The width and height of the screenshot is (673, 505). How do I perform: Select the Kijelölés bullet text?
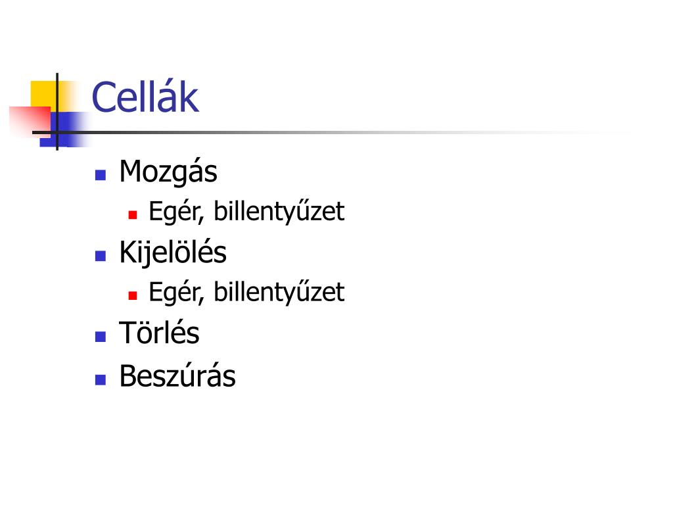point(173,252)
